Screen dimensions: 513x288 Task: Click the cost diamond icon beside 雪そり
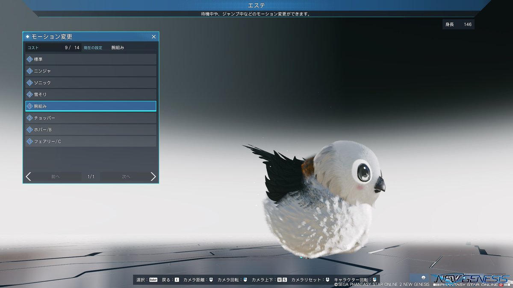pyautogui.click(x=29, y=94)
